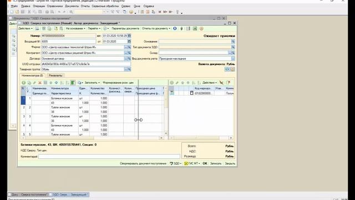The height and width of the screenshot is (200, 355).
Task: Click the Cut scissors icon in main toolbar
Action: point(29,12)
